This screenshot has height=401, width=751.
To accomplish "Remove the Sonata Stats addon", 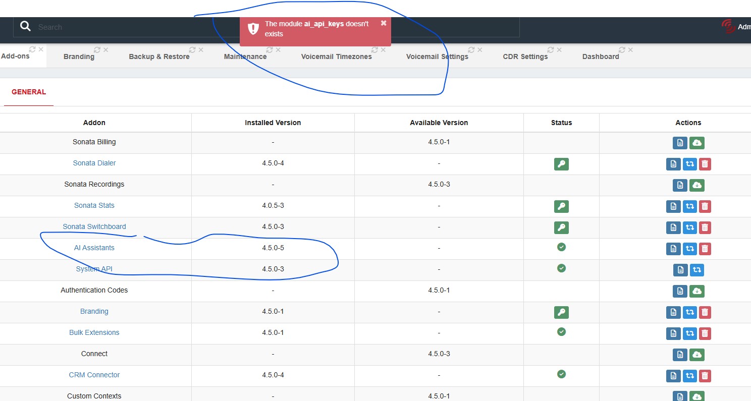I will click(x=705, y=206).
